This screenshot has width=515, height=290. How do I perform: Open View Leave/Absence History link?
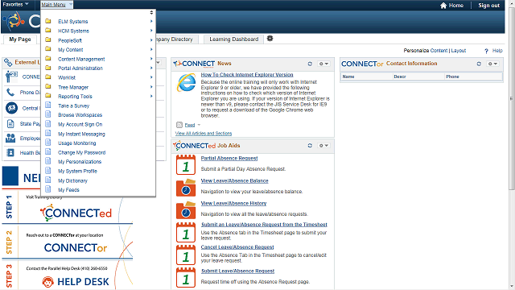233,203
